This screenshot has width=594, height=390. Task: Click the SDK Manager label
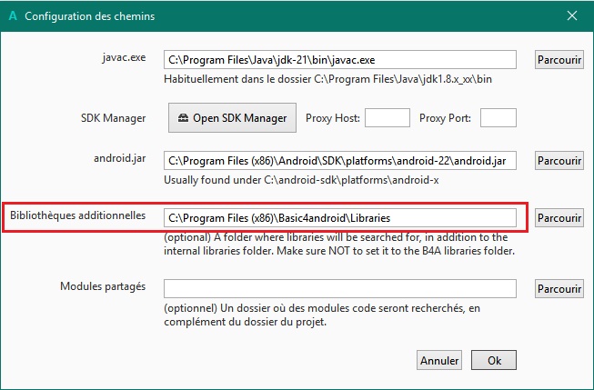click(x=113, y=117)
